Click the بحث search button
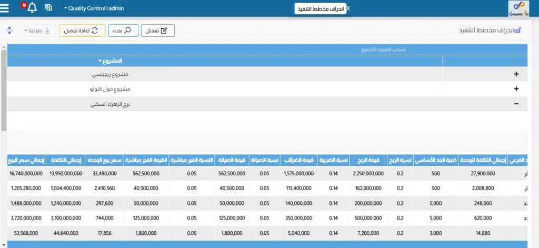This screenshot has height=248, width=539. 123,31
